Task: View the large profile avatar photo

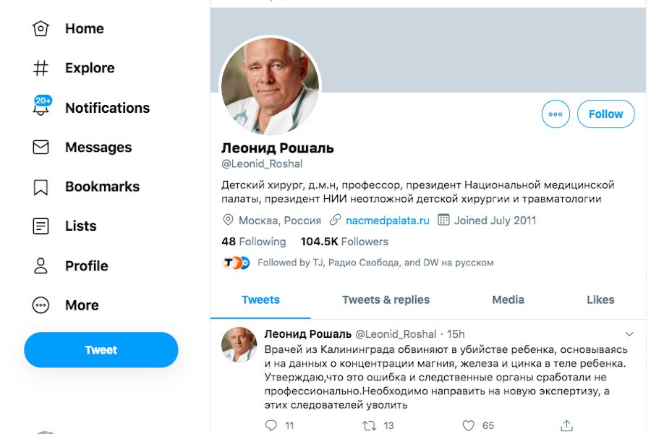Action: (270, 86)
